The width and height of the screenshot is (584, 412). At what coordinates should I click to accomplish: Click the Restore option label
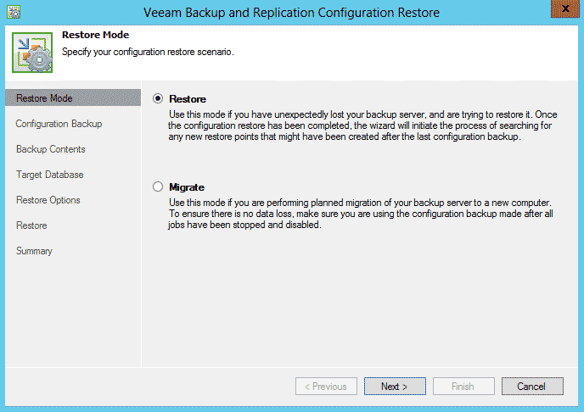[x=188, y=99]
